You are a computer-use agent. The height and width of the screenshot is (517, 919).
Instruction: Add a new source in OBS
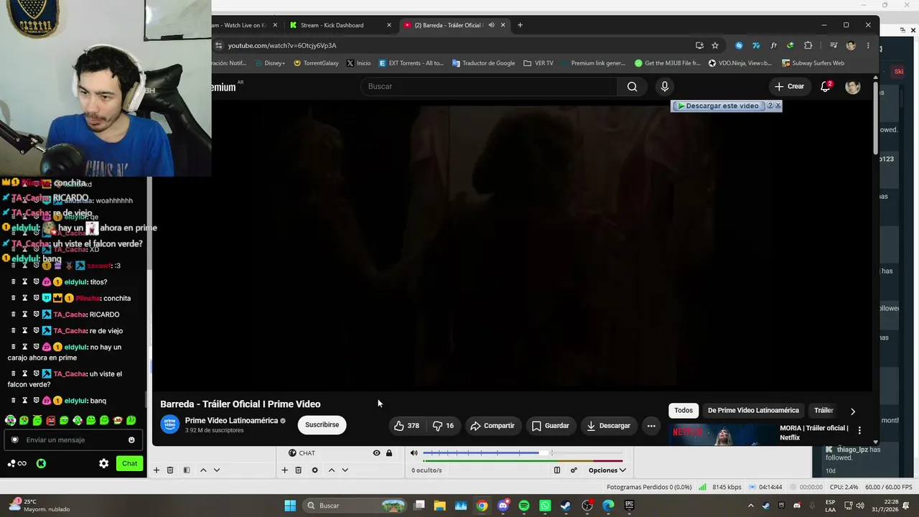click(x=284, y=470)
